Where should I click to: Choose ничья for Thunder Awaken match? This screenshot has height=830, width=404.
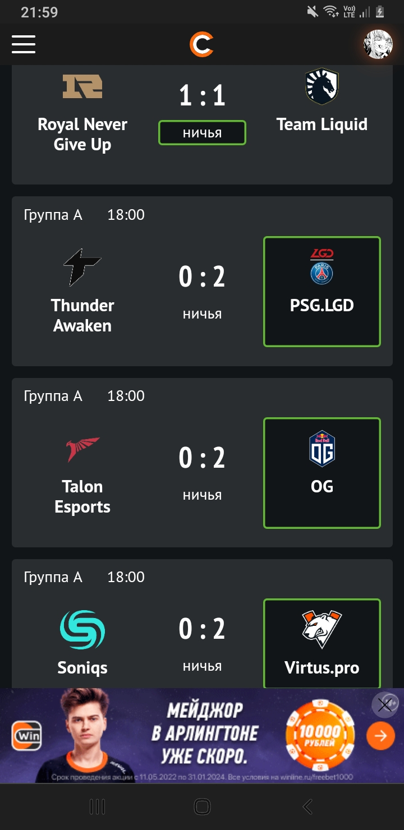coord(202,314)
